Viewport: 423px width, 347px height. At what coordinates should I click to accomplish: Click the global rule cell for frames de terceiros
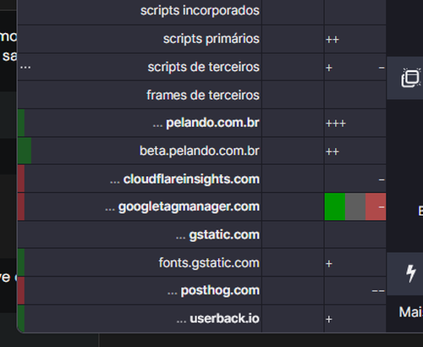click(293, 95)
